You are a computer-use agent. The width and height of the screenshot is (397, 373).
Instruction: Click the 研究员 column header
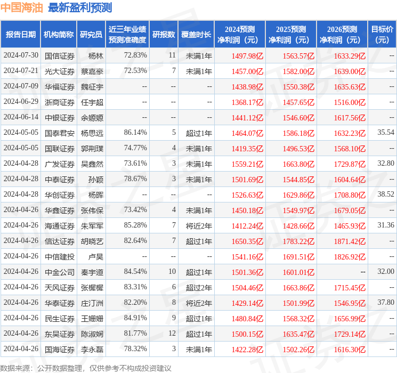pos(91,35)
